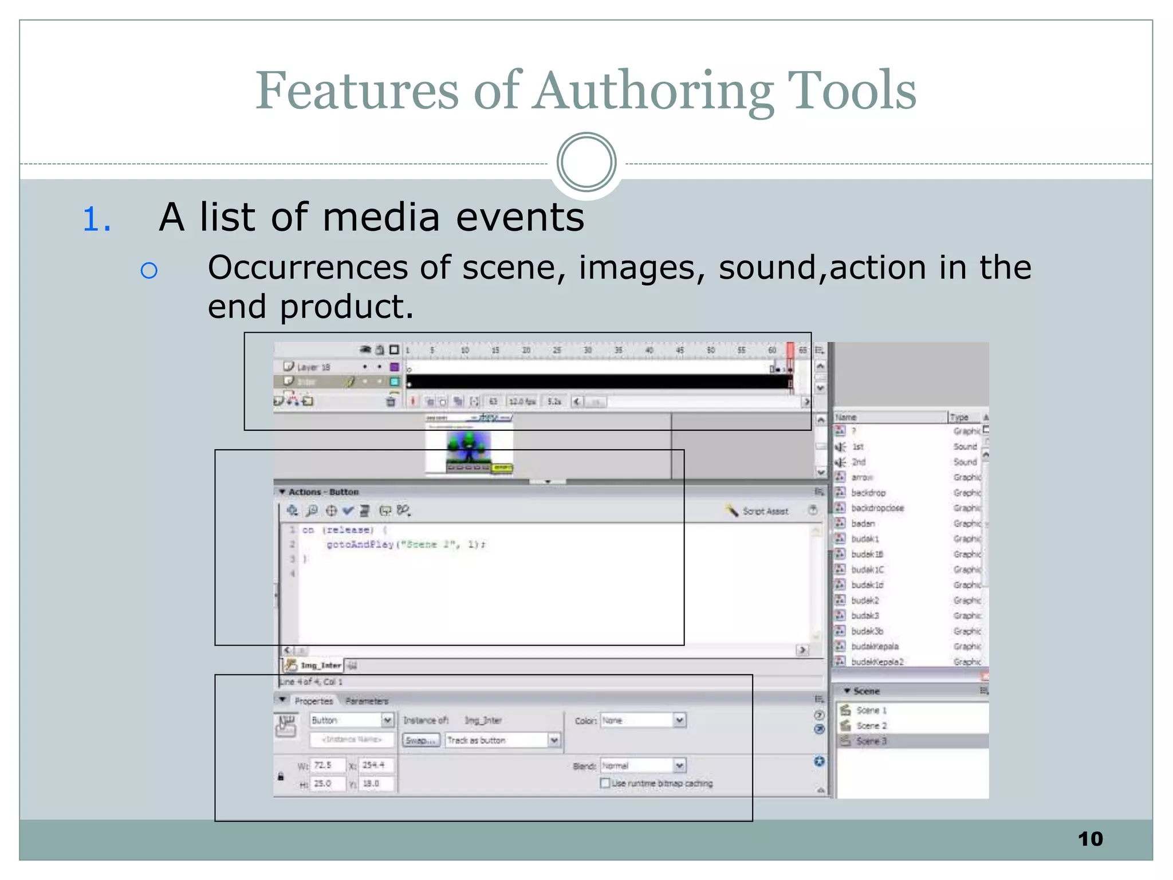Click the pin script icon beside Img_Inter tab

click(x=352, y=665)
